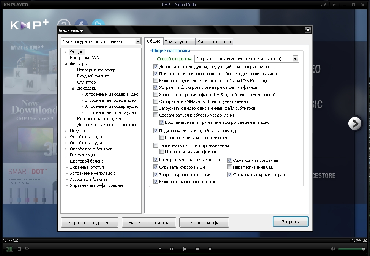Screen dimensions: 370x256
Task: Click the Включить все конф. button
Action: (x=149, y=223)
